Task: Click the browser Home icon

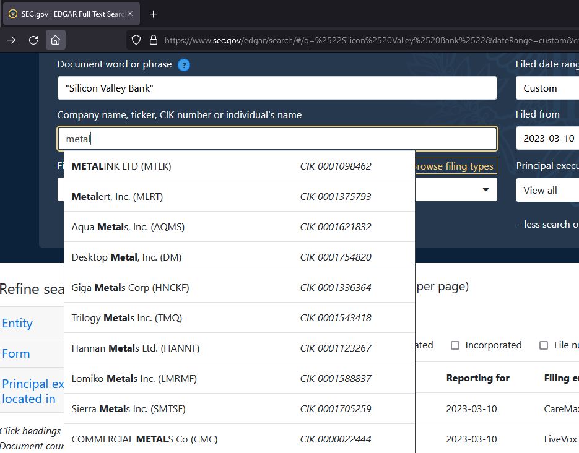Action: point(55,40)
